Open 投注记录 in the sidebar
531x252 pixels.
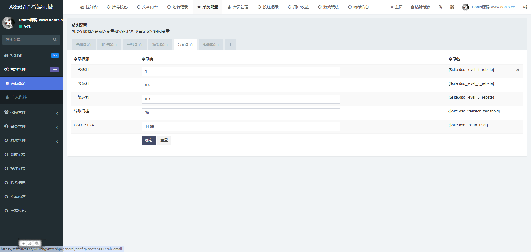(x=32, y=169)
